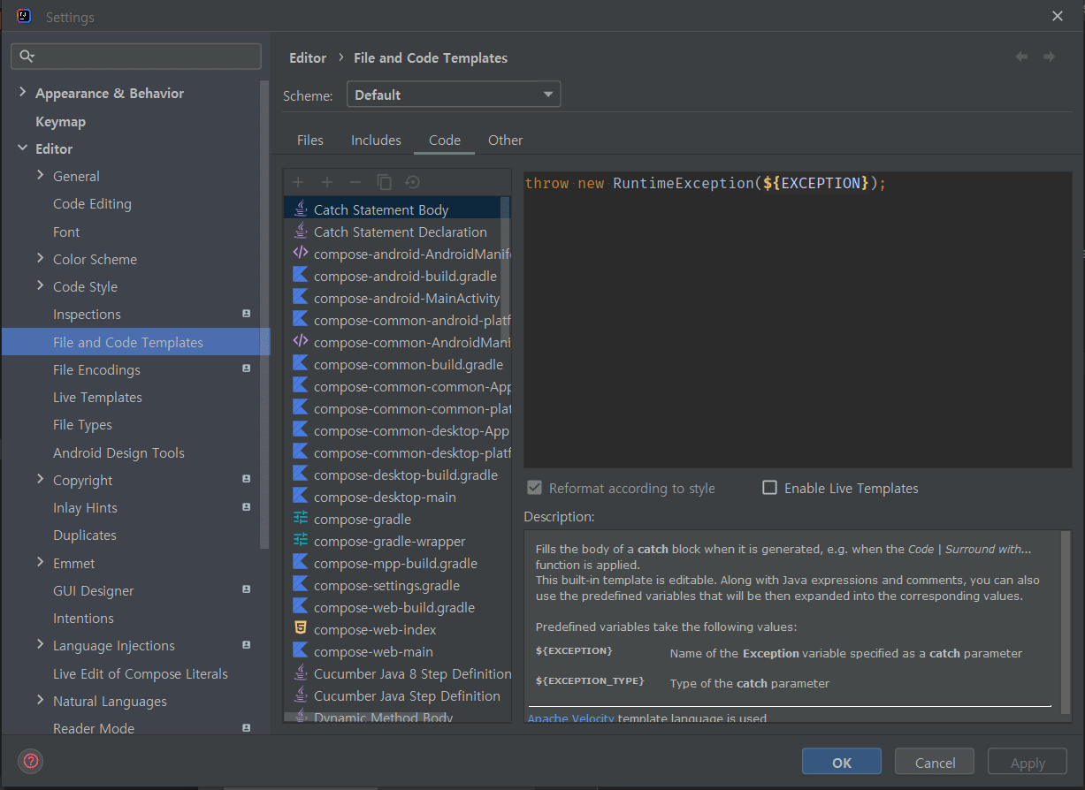The width and height of the screenshot is (1085, 790).
Task: Open Android Design Tools settings
Action: (x=118, y=452)
